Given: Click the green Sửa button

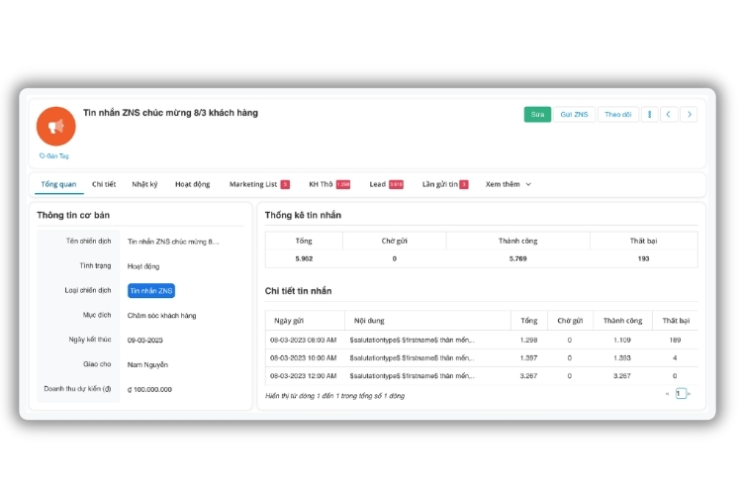Looking at the screenshot, I should tap(537, 115).
